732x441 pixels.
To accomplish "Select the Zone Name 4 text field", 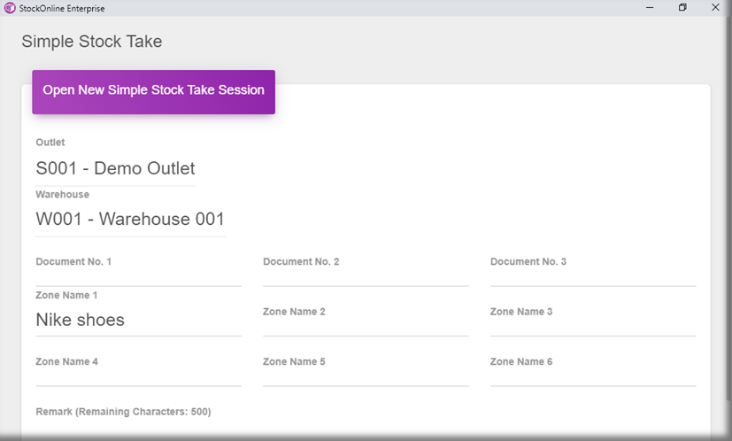I will (138, 376).
